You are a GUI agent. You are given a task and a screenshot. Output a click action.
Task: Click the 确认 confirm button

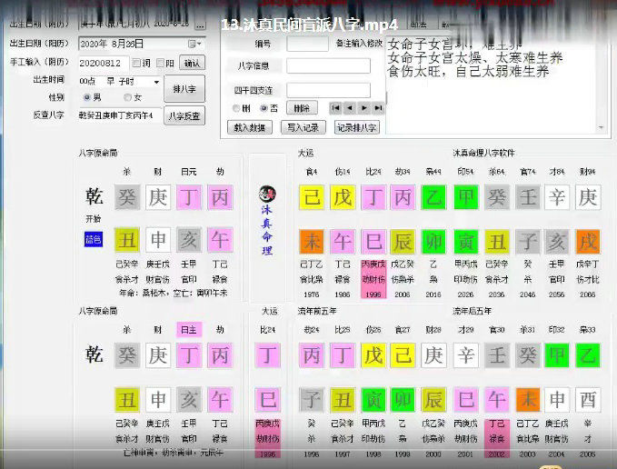(192, 63)
